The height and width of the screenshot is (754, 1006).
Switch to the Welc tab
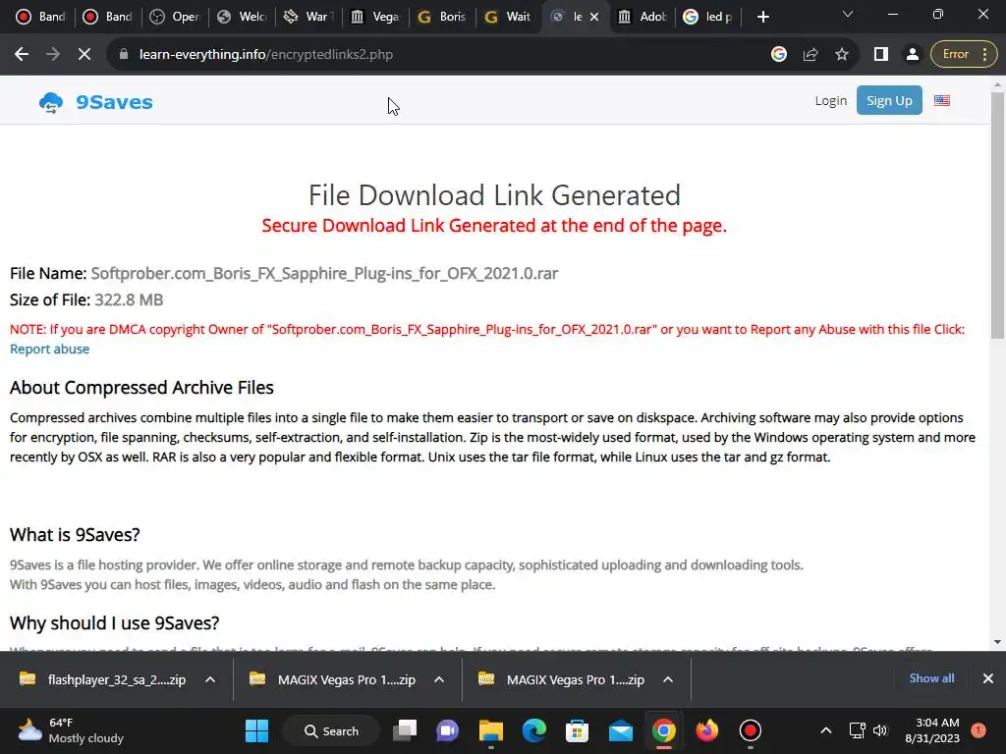(242, 17)
